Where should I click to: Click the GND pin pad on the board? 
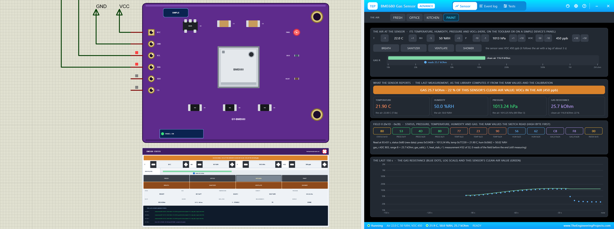pyautogui.click(x=151, y=44)
